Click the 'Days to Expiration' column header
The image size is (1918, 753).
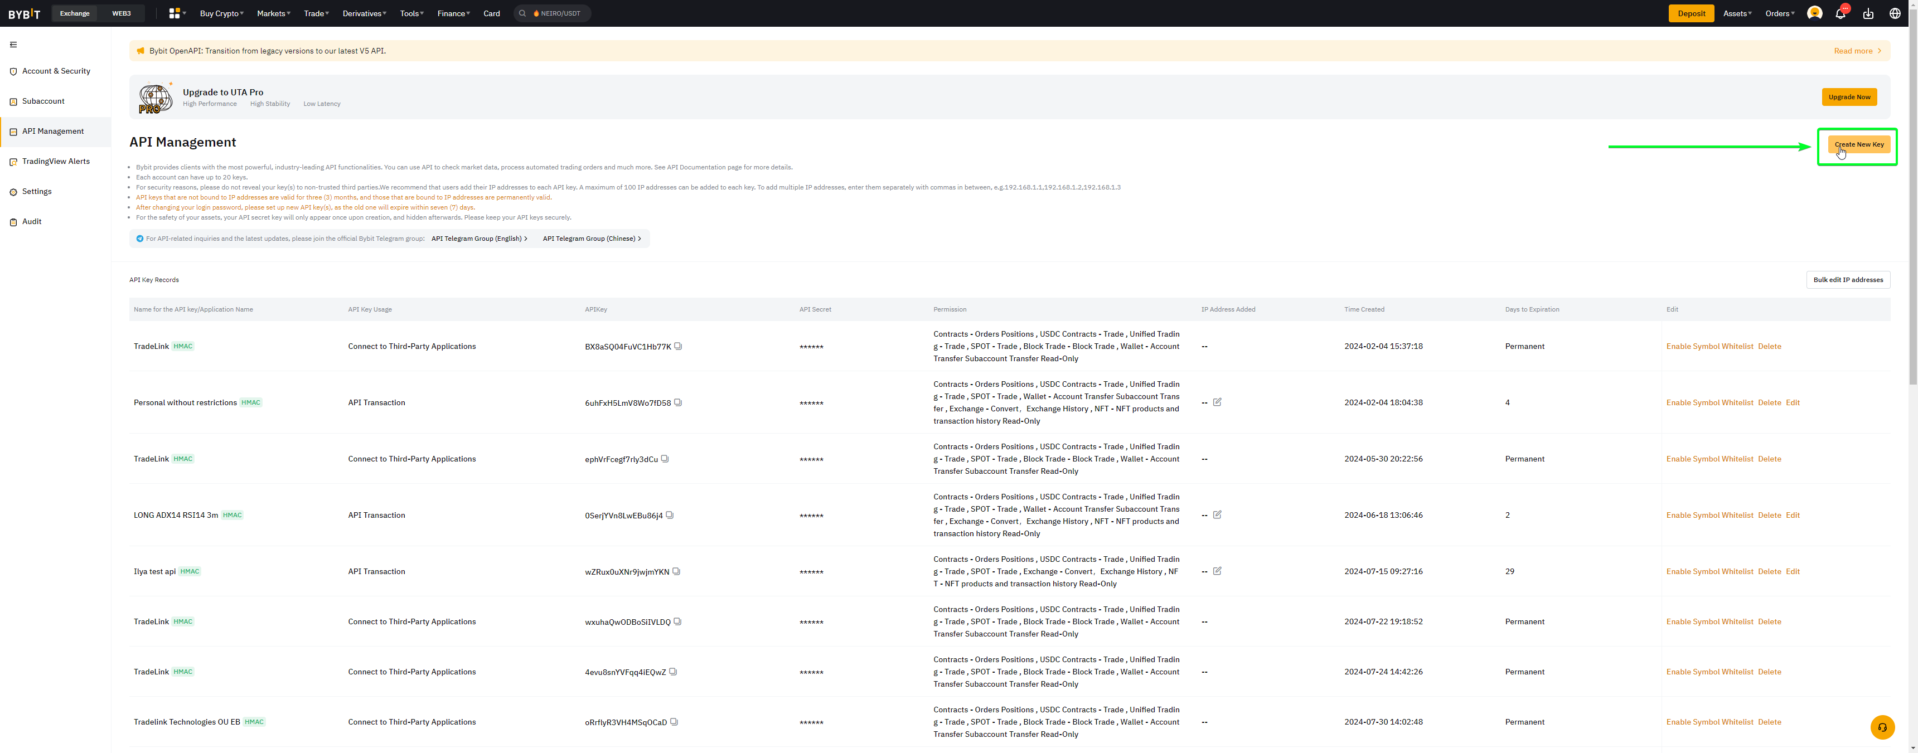1532,309
